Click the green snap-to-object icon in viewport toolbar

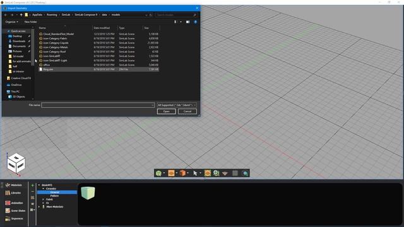coord(216,173)
